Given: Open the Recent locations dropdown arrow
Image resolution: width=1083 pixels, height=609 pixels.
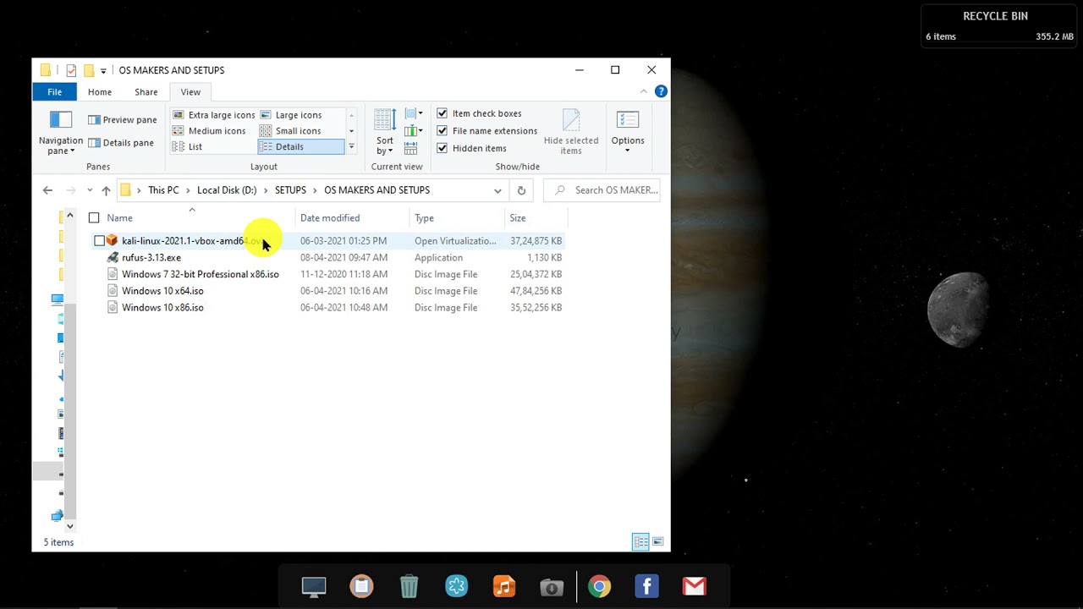Looking at the screenshot, I should click(x=91, y=190).
